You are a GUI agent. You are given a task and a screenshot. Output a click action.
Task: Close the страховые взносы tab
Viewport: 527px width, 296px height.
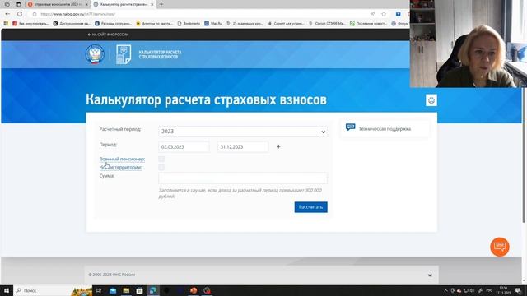tap(86, 4)
